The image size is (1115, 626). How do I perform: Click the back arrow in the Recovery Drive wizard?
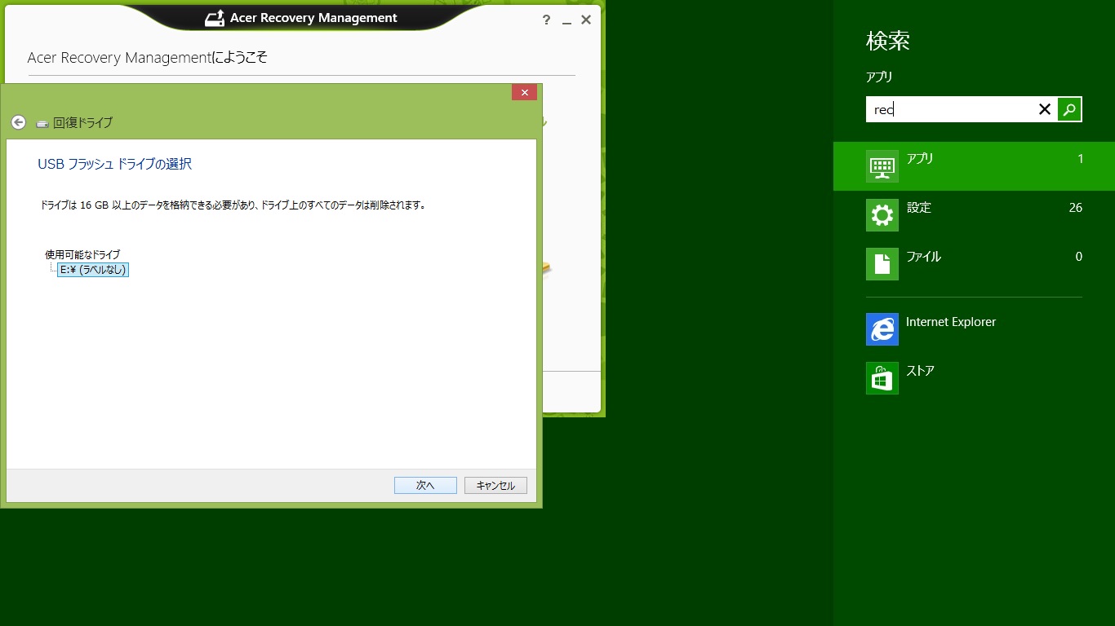19,122
